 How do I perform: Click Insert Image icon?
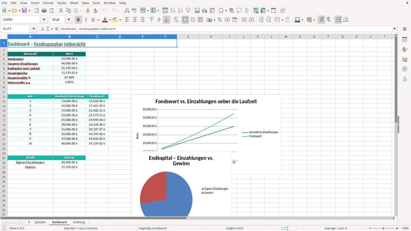pyautogui.click(x=197, y=11)
